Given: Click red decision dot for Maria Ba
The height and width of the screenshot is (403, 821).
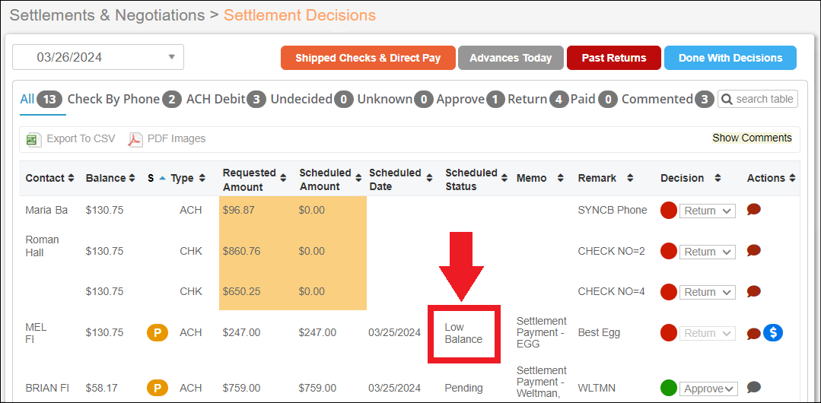Looking at the screenshot, I should [669, 211].
